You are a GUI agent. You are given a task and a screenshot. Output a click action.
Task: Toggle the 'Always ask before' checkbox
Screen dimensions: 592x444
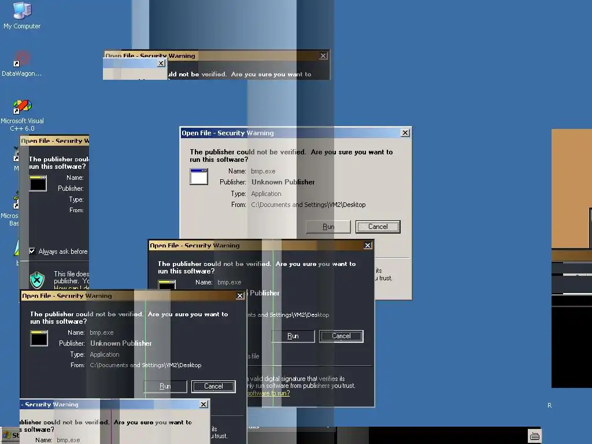(x=32, y=251)
